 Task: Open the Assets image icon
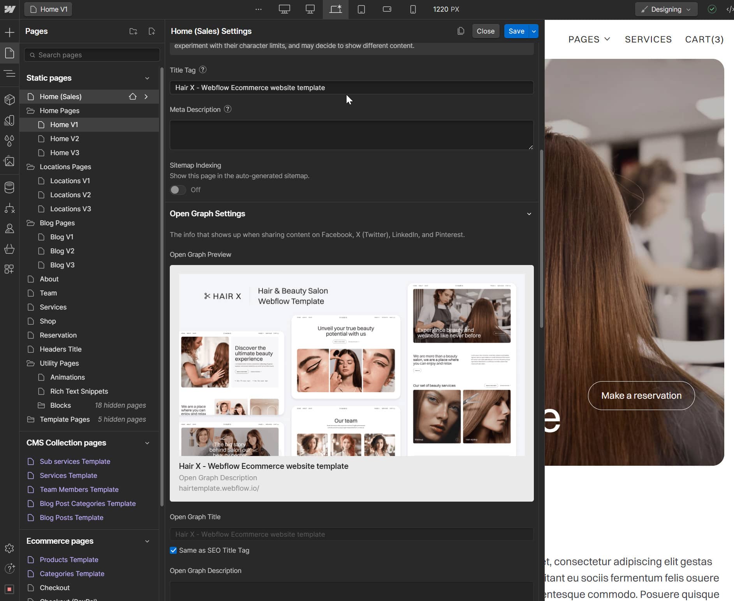click(x=9, y=161)
